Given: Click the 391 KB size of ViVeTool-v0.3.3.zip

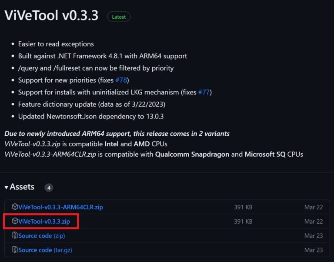Looking at the screenshot, I should click(243, 222).
